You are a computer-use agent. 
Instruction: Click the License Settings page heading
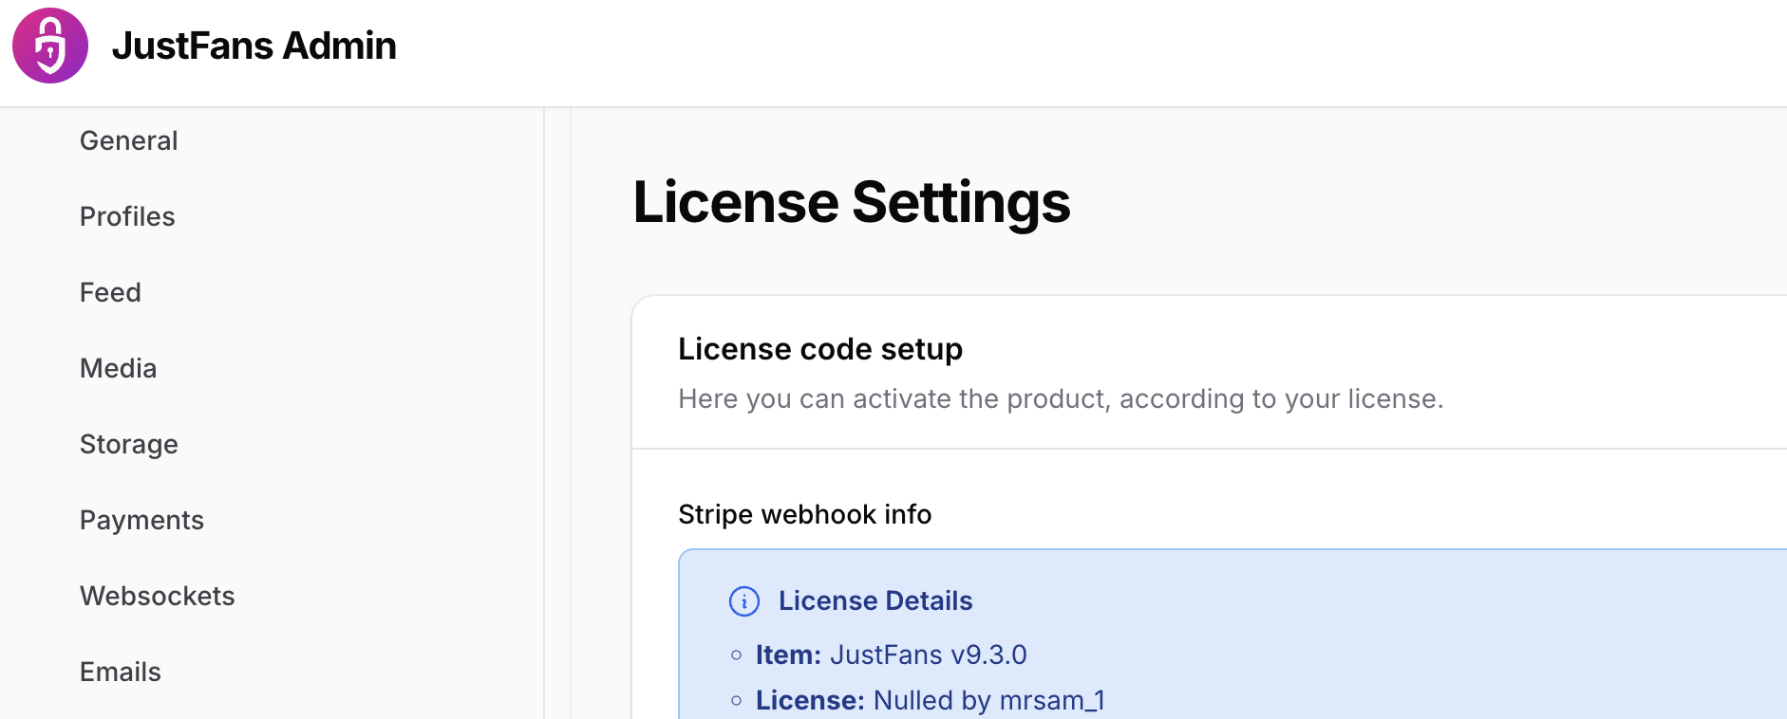click(852, 202)
